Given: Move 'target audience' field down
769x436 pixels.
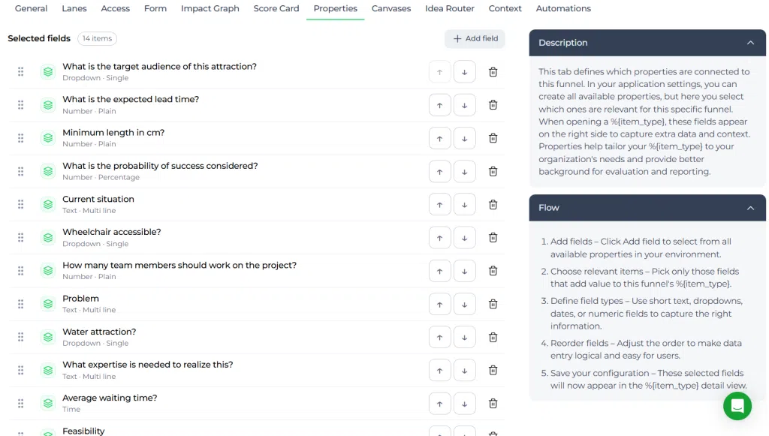Looking at the screenshot, I should coord(464,72).
